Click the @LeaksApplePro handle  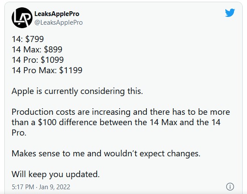coord(58,23)
